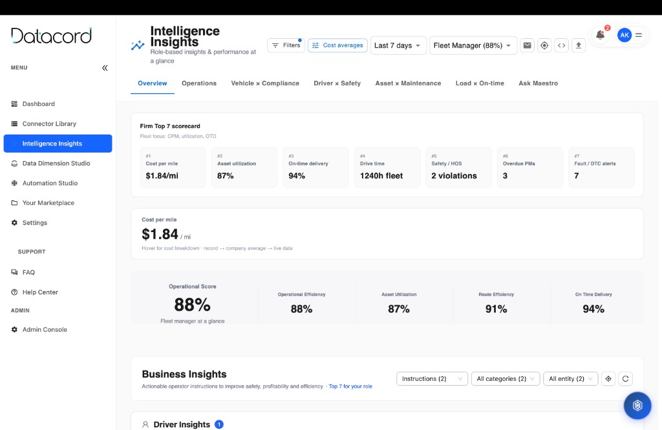Click the Cost per mile $1.84/mi card

pos(173,167)
